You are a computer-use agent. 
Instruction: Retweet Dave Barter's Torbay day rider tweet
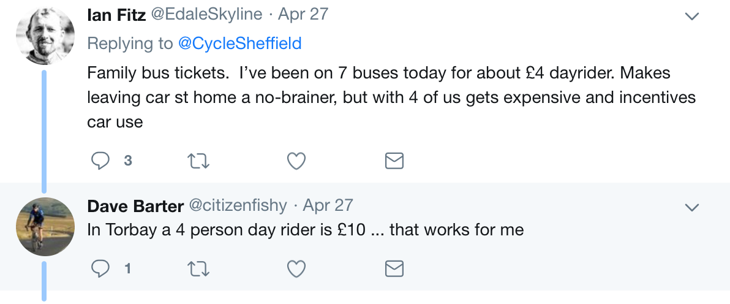tap(198, 268)
